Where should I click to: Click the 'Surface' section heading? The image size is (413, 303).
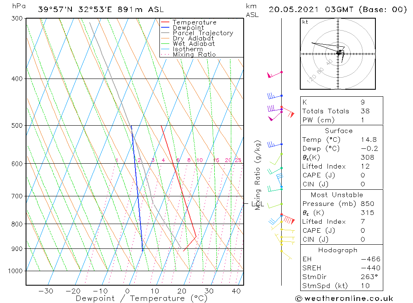[339, 131]
